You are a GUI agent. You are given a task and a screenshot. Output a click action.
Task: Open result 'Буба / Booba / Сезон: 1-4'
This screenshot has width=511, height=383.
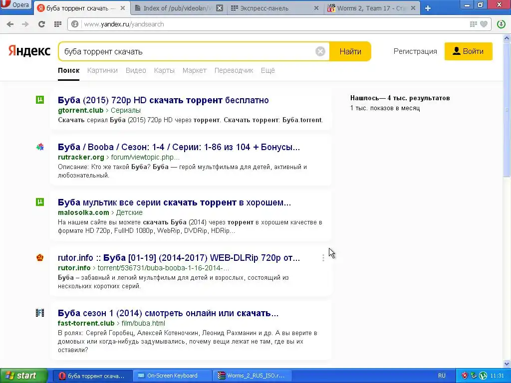[x=179, y=147]
